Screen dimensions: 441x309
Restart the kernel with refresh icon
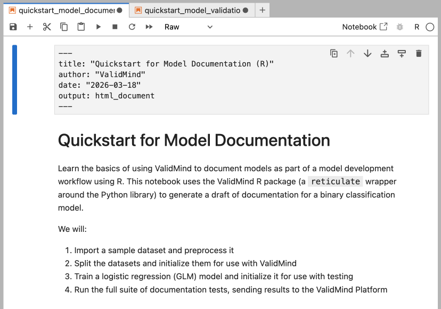[132, 27]
